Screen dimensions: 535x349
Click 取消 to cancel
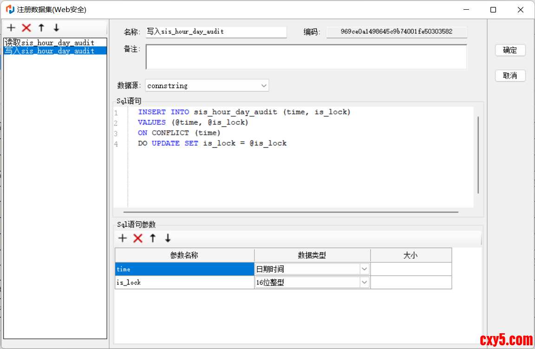510,76
